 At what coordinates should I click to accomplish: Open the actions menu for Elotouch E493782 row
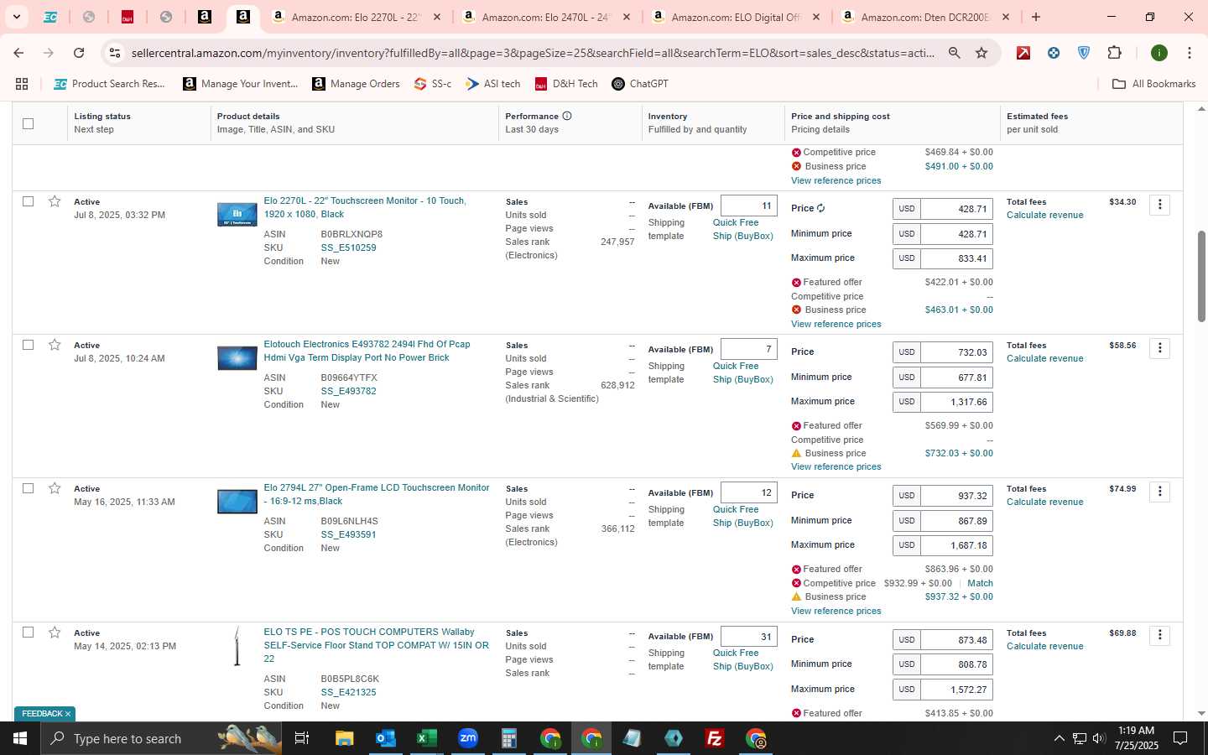click(1159, 348)
